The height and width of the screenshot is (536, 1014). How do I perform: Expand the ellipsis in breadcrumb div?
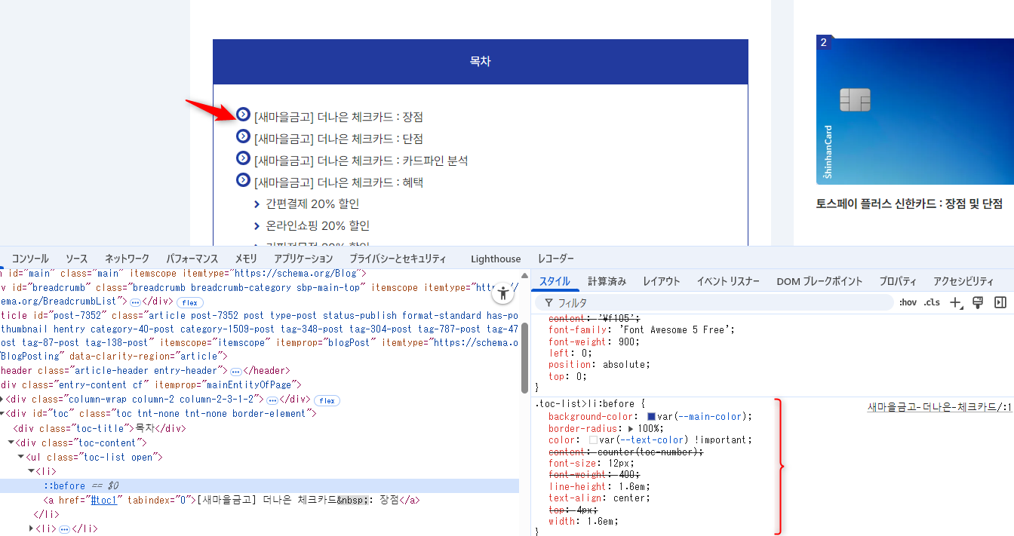(135, 302)
